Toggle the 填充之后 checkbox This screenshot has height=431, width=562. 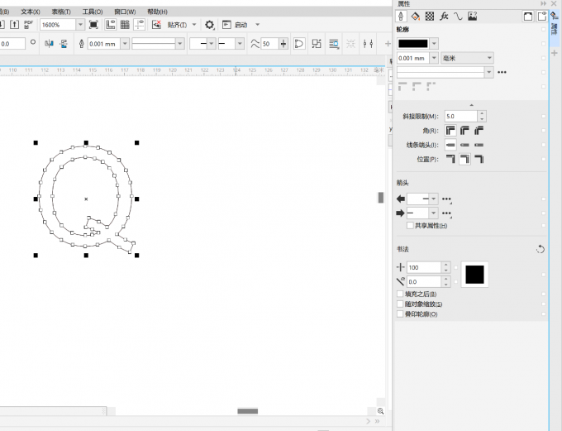(x=401, y=294)
